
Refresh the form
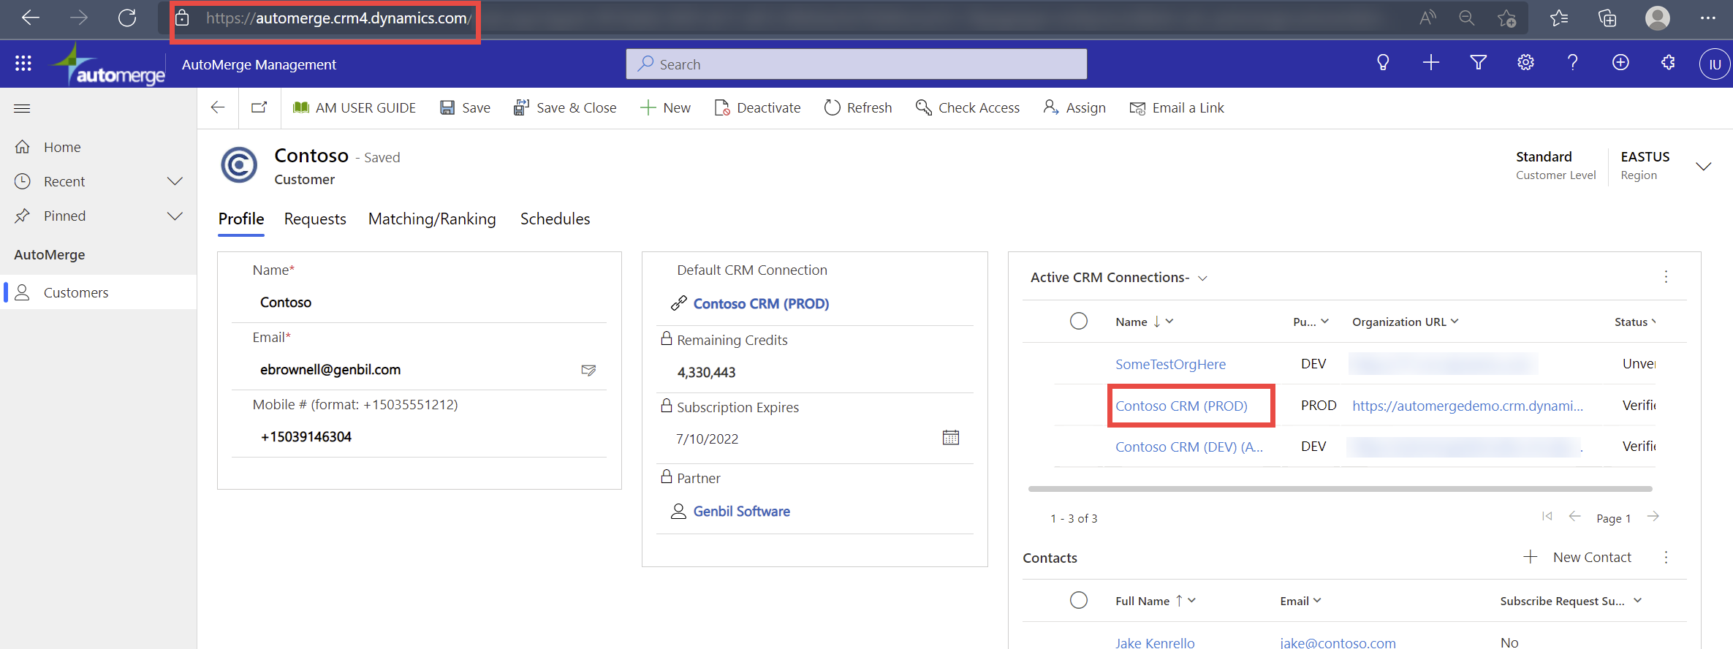click(859, 107)
